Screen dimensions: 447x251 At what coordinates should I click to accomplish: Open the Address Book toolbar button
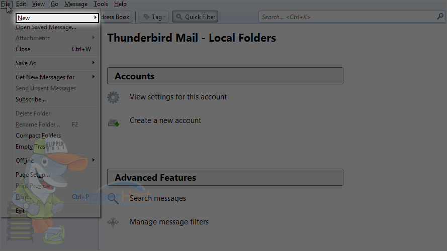[115, 17]
